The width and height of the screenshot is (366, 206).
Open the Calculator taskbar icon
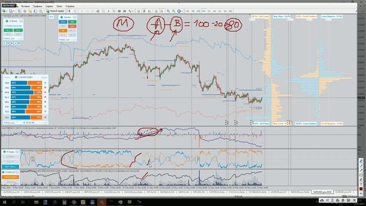pos(65,202)
